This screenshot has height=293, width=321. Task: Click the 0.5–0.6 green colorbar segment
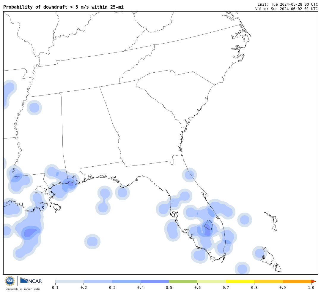(183, 281)
